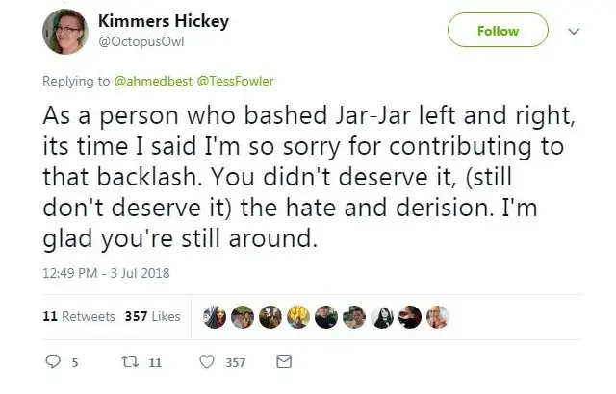Viewport: 616px width, 394px height.
Task: Expand the tweet options chevron
Action: tap(576, 31)
